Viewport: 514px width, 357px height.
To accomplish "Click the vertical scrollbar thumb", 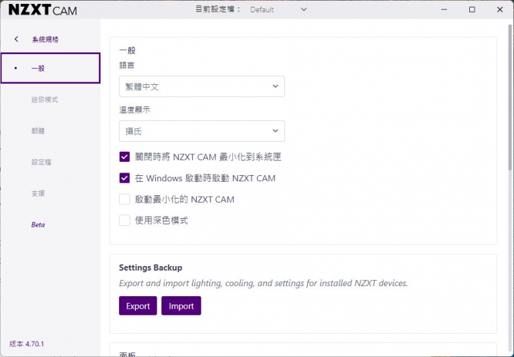I will click(x=511, y=97).
